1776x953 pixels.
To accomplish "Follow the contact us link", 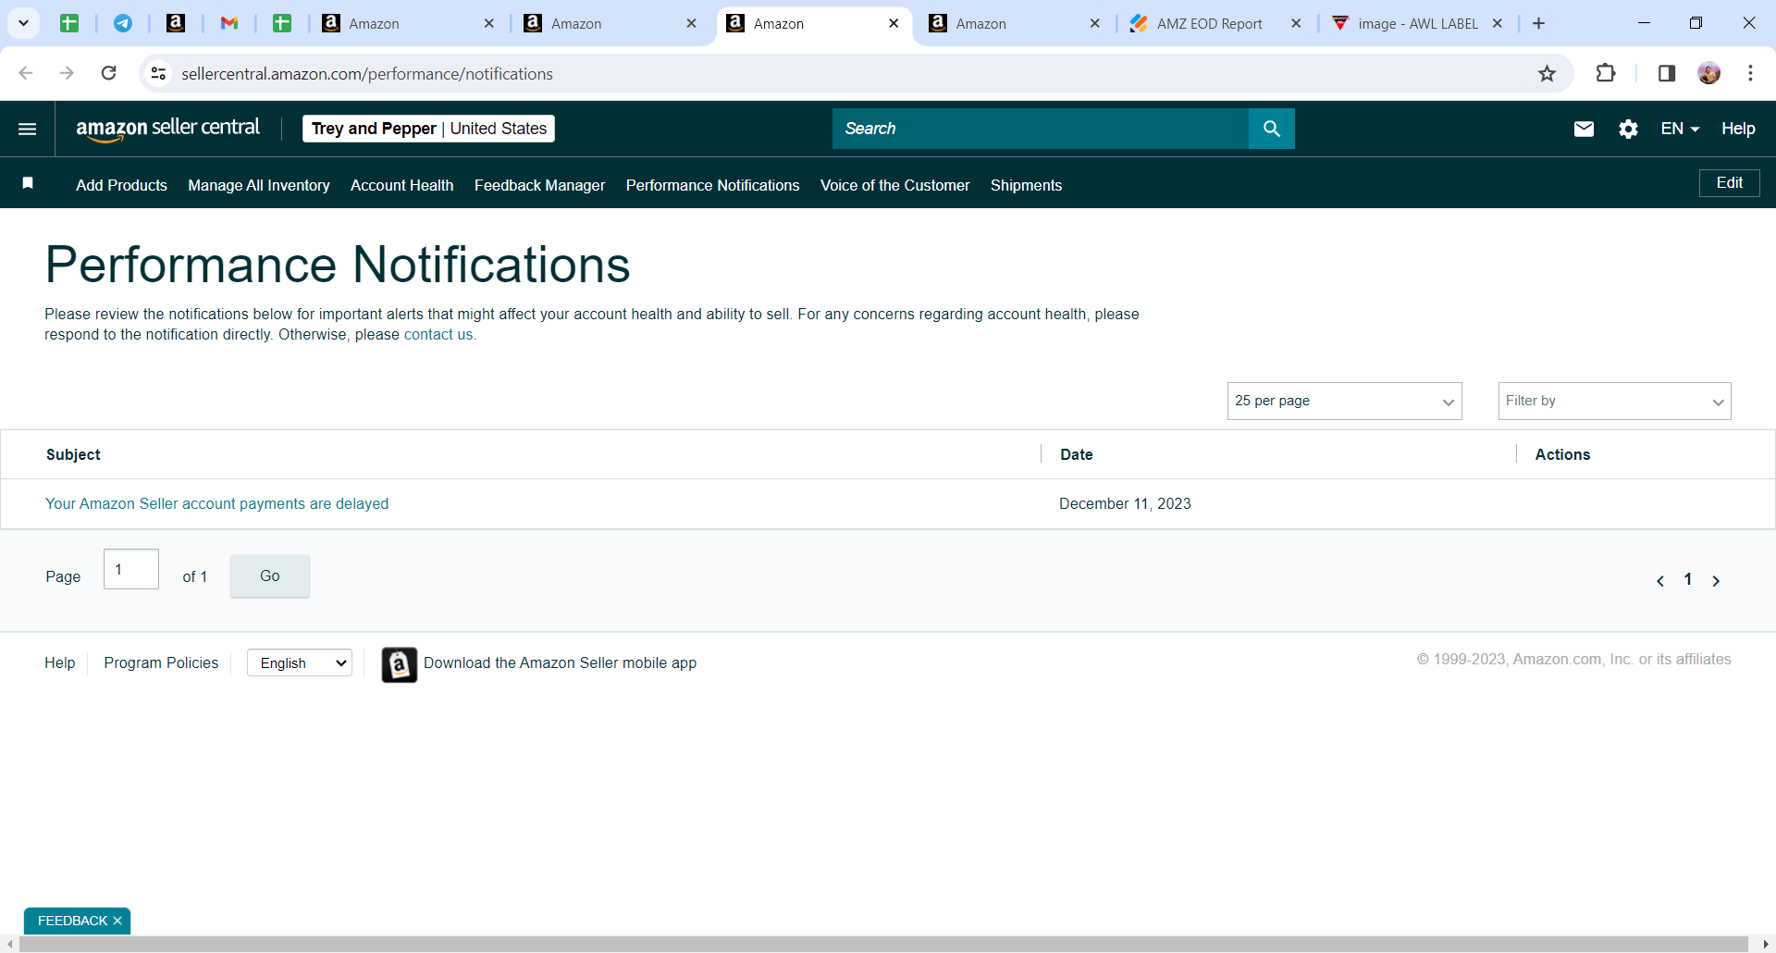I will [x=438, y=334].
